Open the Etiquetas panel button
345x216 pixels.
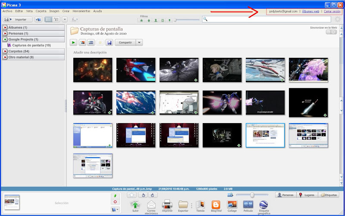click(329, 195)
